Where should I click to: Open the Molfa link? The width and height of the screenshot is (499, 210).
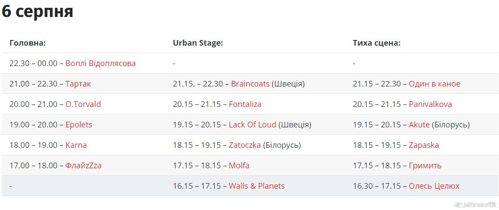239,166
